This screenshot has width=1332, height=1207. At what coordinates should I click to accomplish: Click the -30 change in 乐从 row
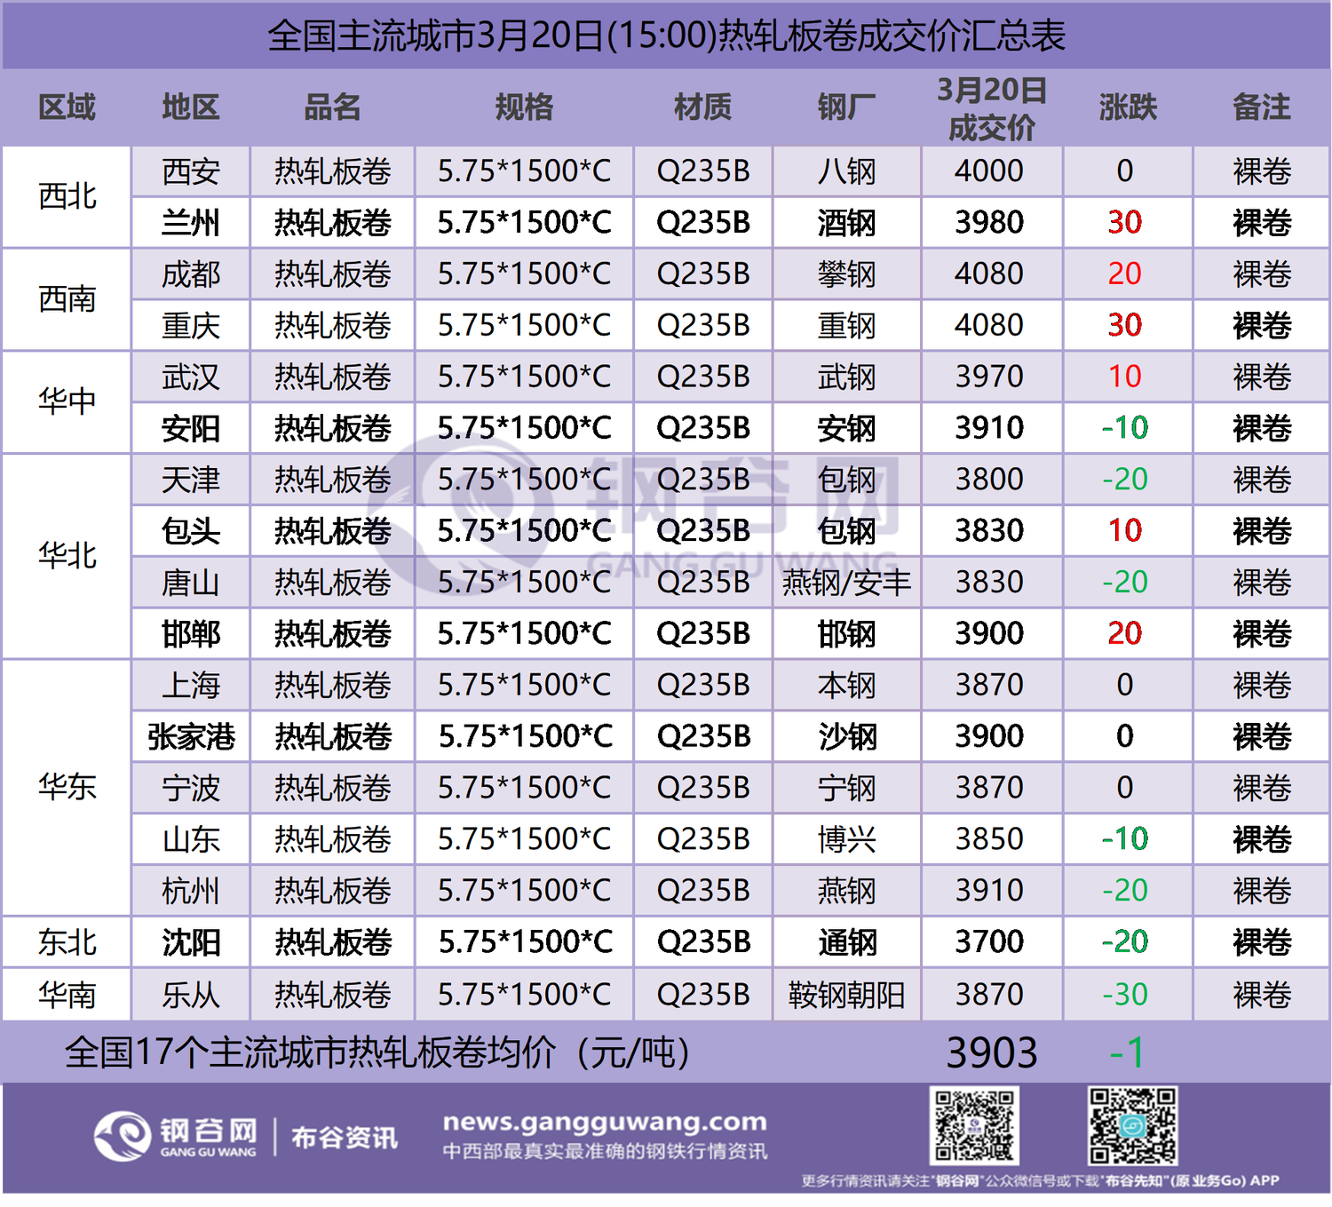coord(1125,995)
